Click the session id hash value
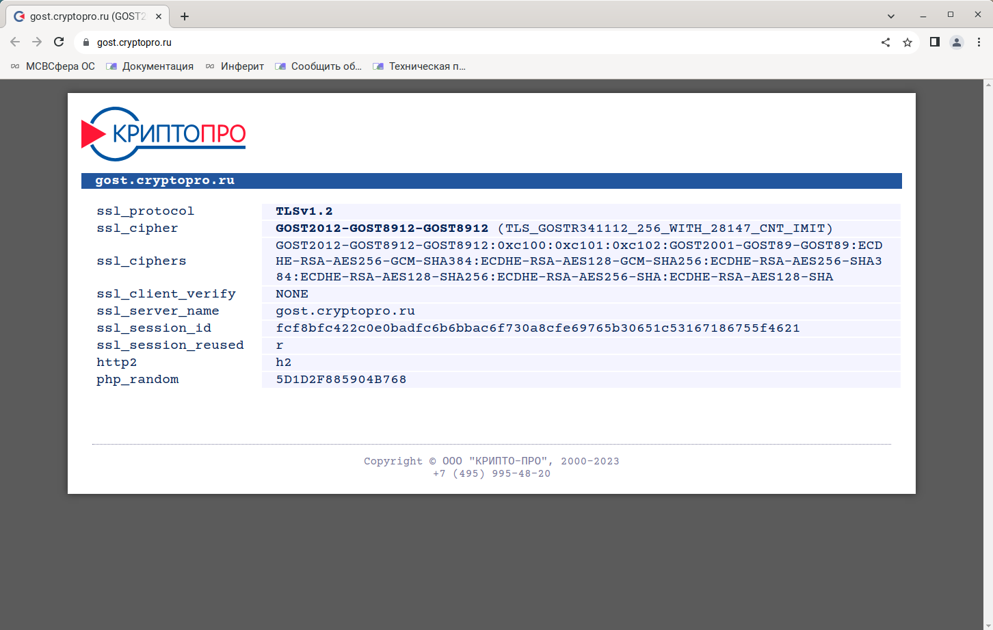 click(538, 328)
